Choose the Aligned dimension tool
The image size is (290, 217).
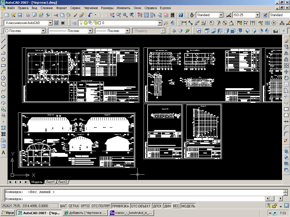[191, 23]
